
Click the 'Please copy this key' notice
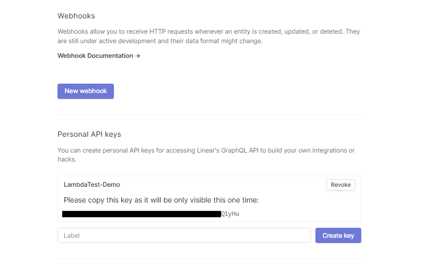tap(161, 200)
